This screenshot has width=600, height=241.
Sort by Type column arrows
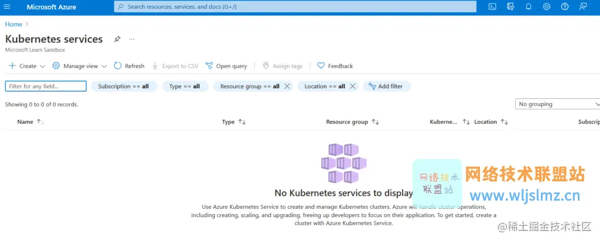[242, 122]
